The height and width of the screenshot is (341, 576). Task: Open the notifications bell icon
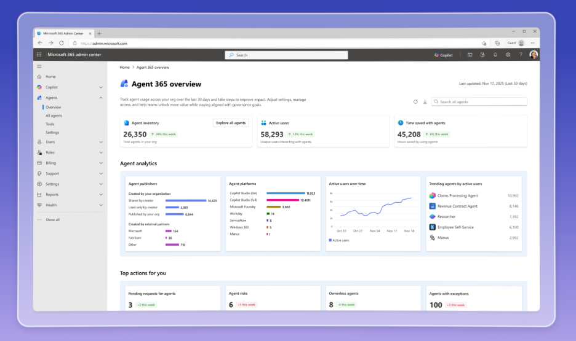click(495, 55)
